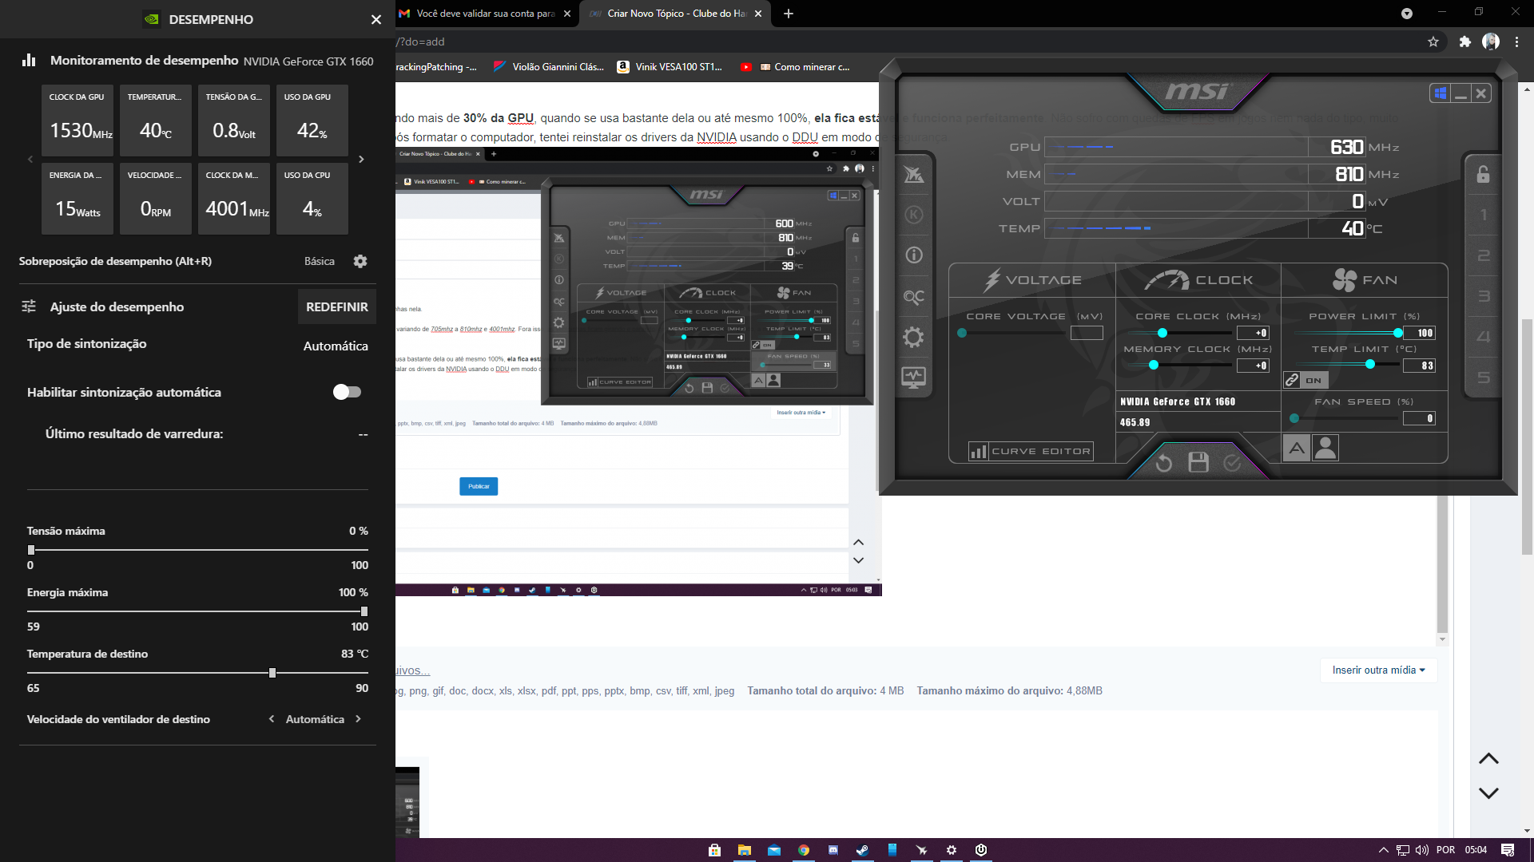Select Afterburner profile slot 1
The width and height of the screenshot is (1534, 862).
[x=1484, y=215]
